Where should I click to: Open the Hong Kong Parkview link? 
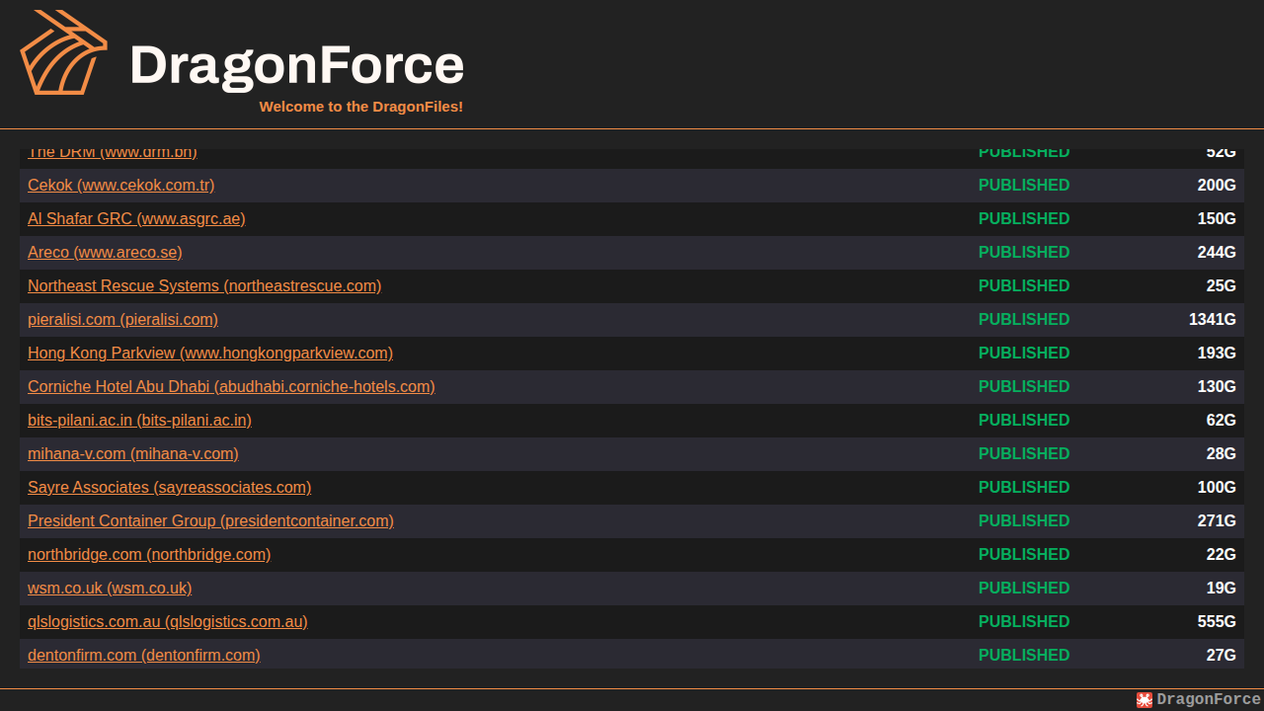click(x=210, y=354)
